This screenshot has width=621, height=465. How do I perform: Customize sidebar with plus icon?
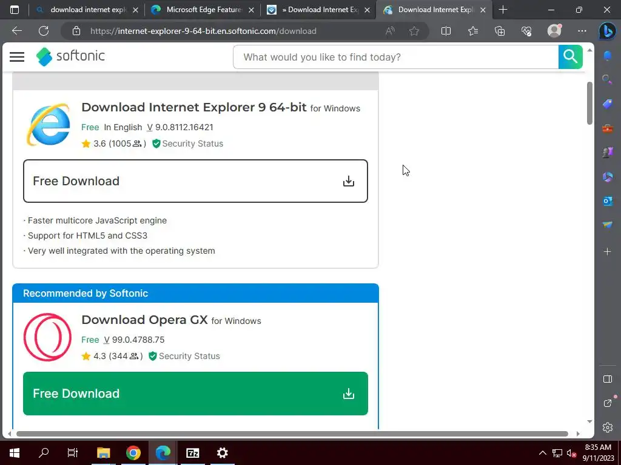coord(607,251)
